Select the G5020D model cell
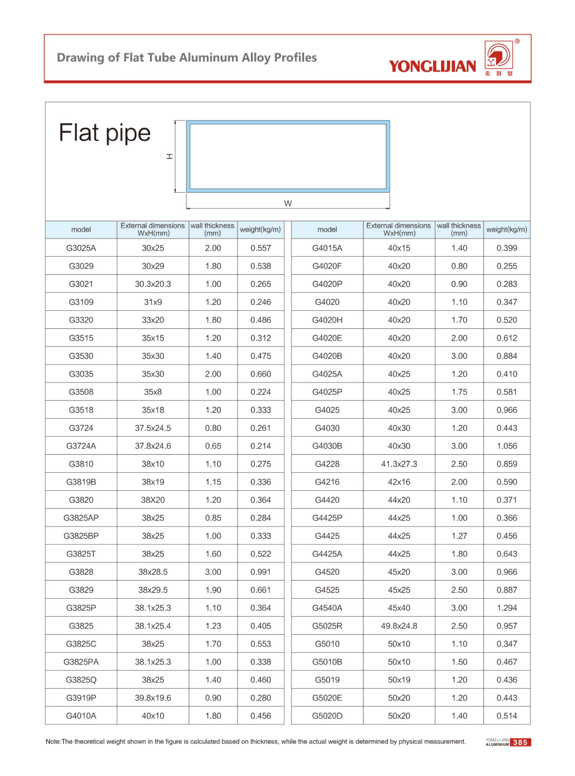Screen dimensions: 575x776 pos(327,716)
